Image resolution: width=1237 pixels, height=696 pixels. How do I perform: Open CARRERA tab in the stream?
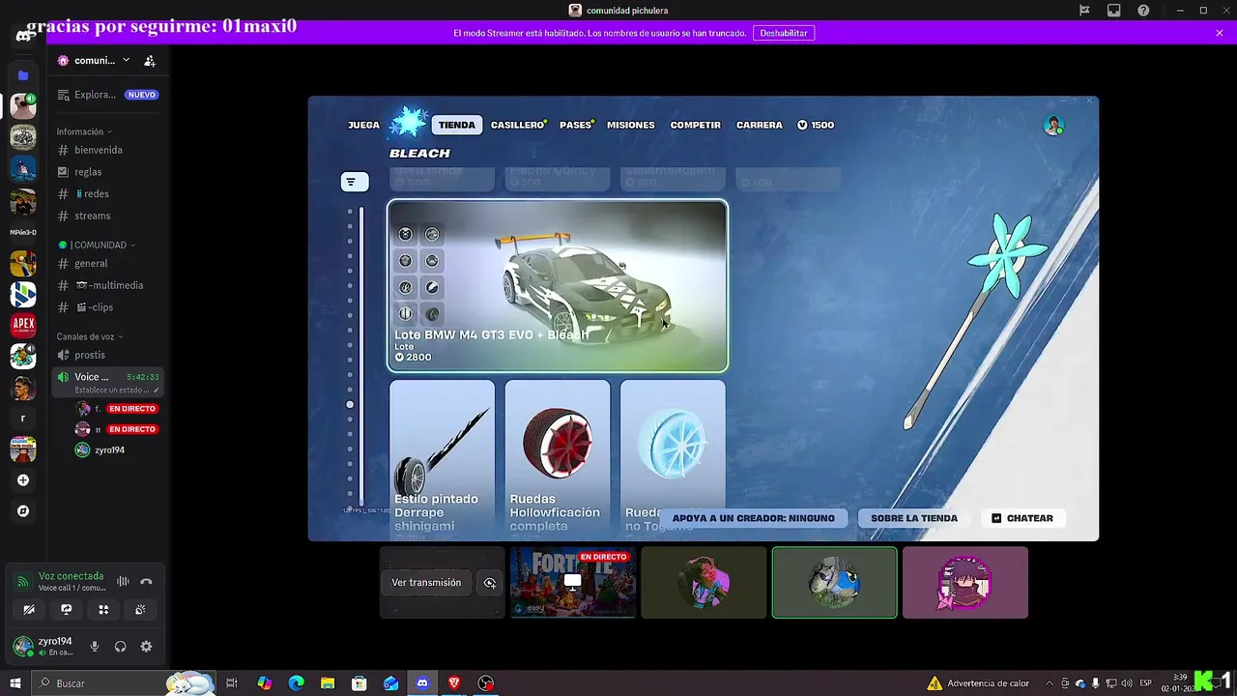760,125
